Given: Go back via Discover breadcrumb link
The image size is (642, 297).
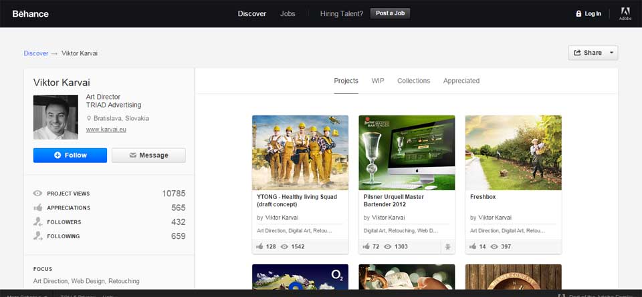Looking at the screenshot, I should 35,53.
